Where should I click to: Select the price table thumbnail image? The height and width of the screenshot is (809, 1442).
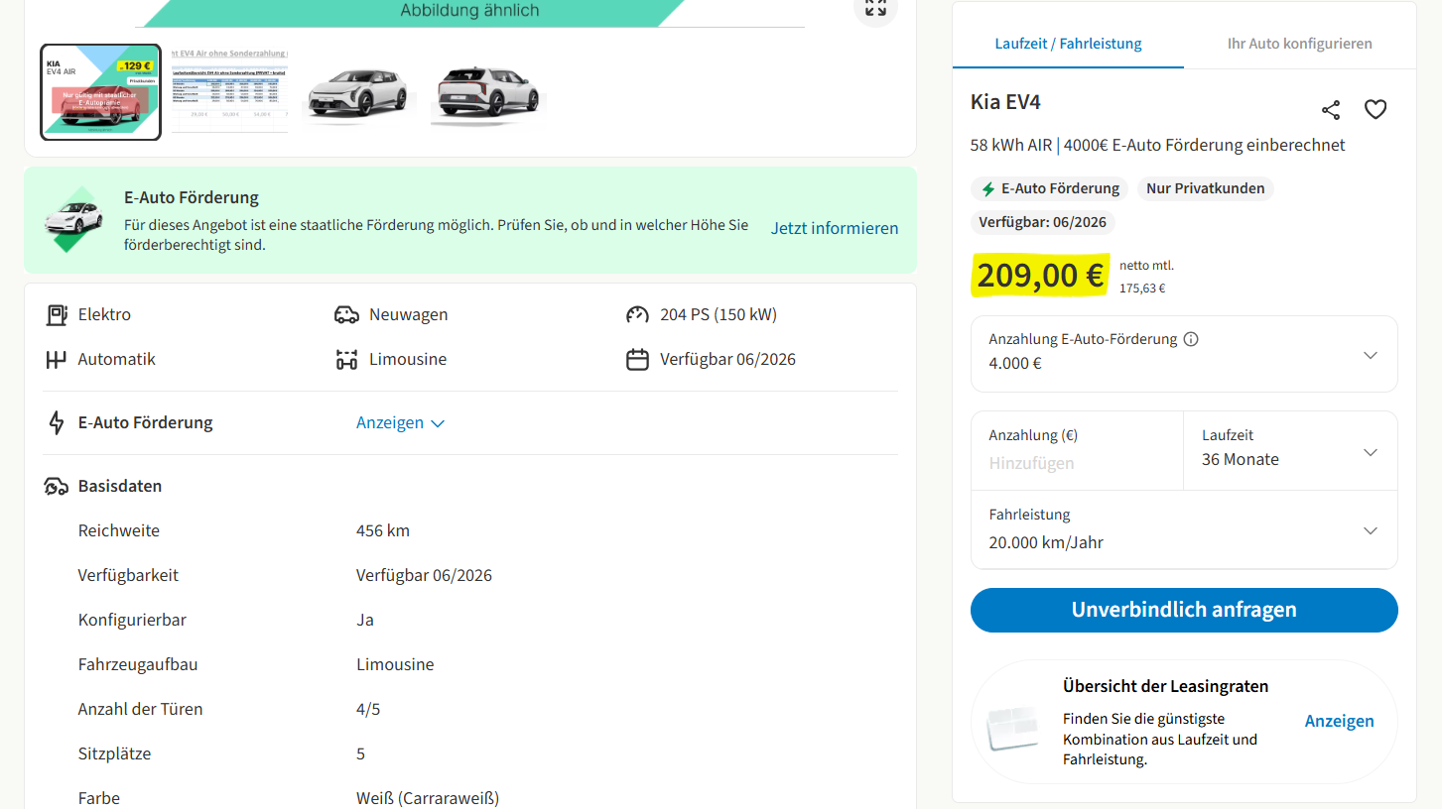coord(229,91)
